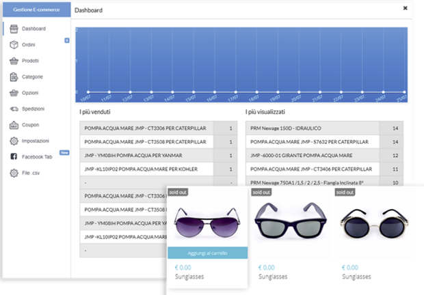Click chart data point for 20/07

point(299,92)
